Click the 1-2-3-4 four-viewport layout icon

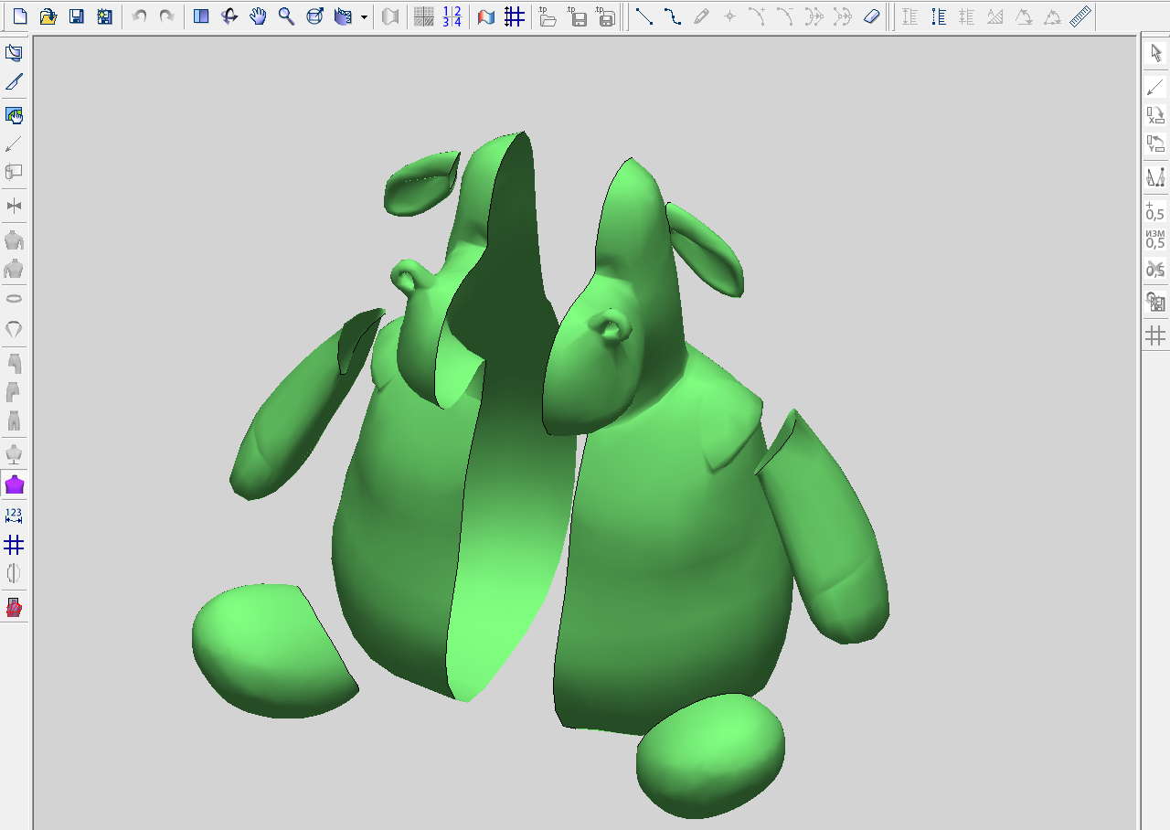(452, 16)
